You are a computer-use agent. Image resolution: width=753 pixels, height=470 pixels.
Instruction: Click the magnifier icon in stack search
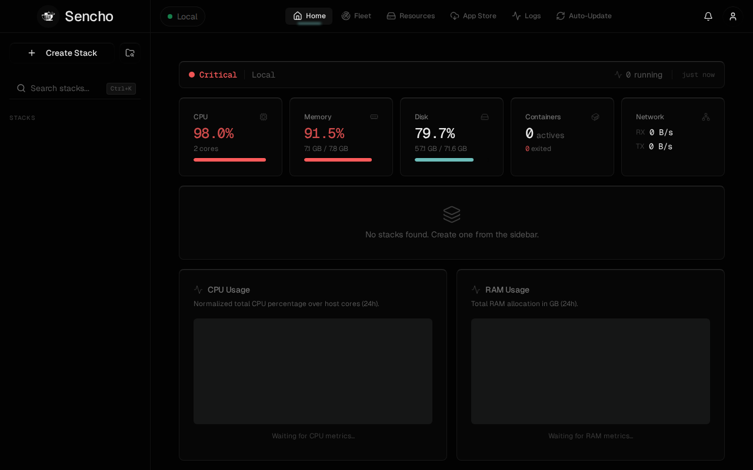pos(21,88)
